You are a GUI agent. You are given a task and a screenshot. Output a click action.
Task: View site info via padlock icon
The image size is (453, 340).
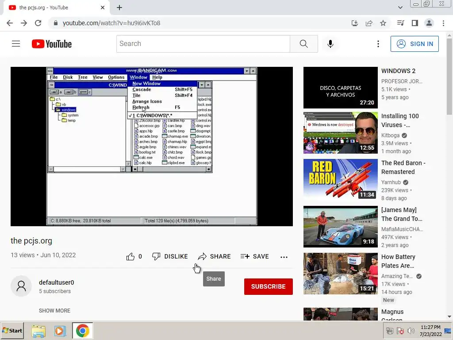pyautogui.click(x=56, y=23)
